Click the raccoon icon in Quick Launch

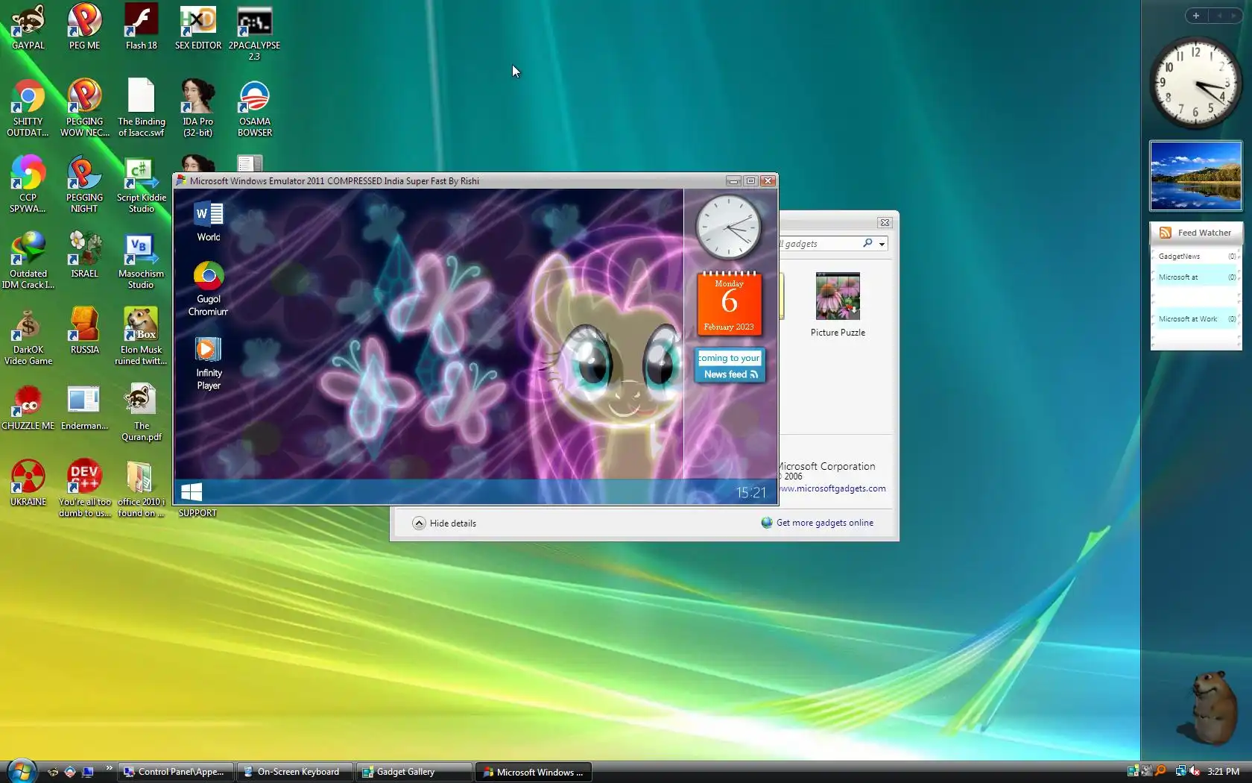coord(53,772)
